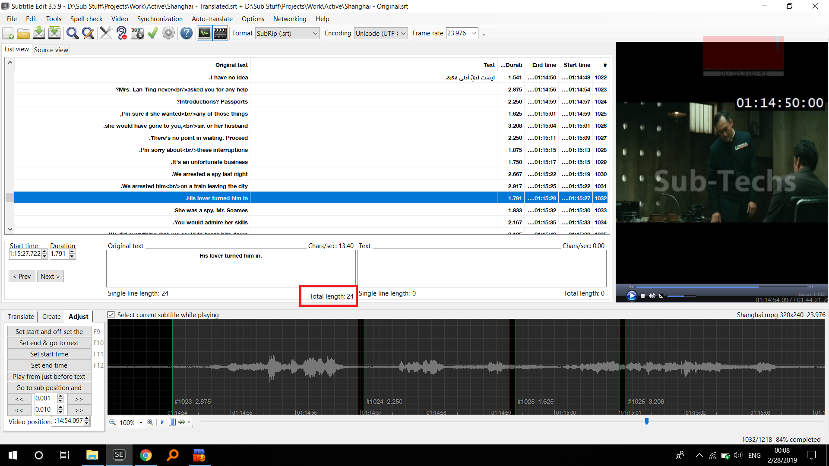Open the Synchronization menu
Image resolution: width=829 pixels, height=466 pixels.
point(160,19)
